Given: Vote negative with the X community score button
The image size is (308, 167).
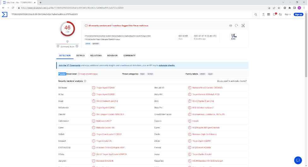Looking at the screenshot, I should pyautogui.click(x=58, y=46).
